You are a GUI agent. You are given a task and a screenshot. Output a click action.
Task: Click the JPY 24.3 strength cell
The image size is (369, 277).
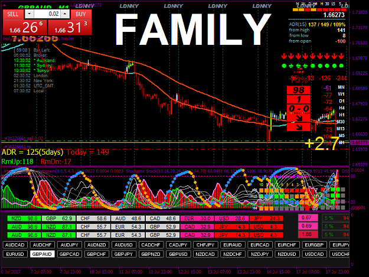266,219
